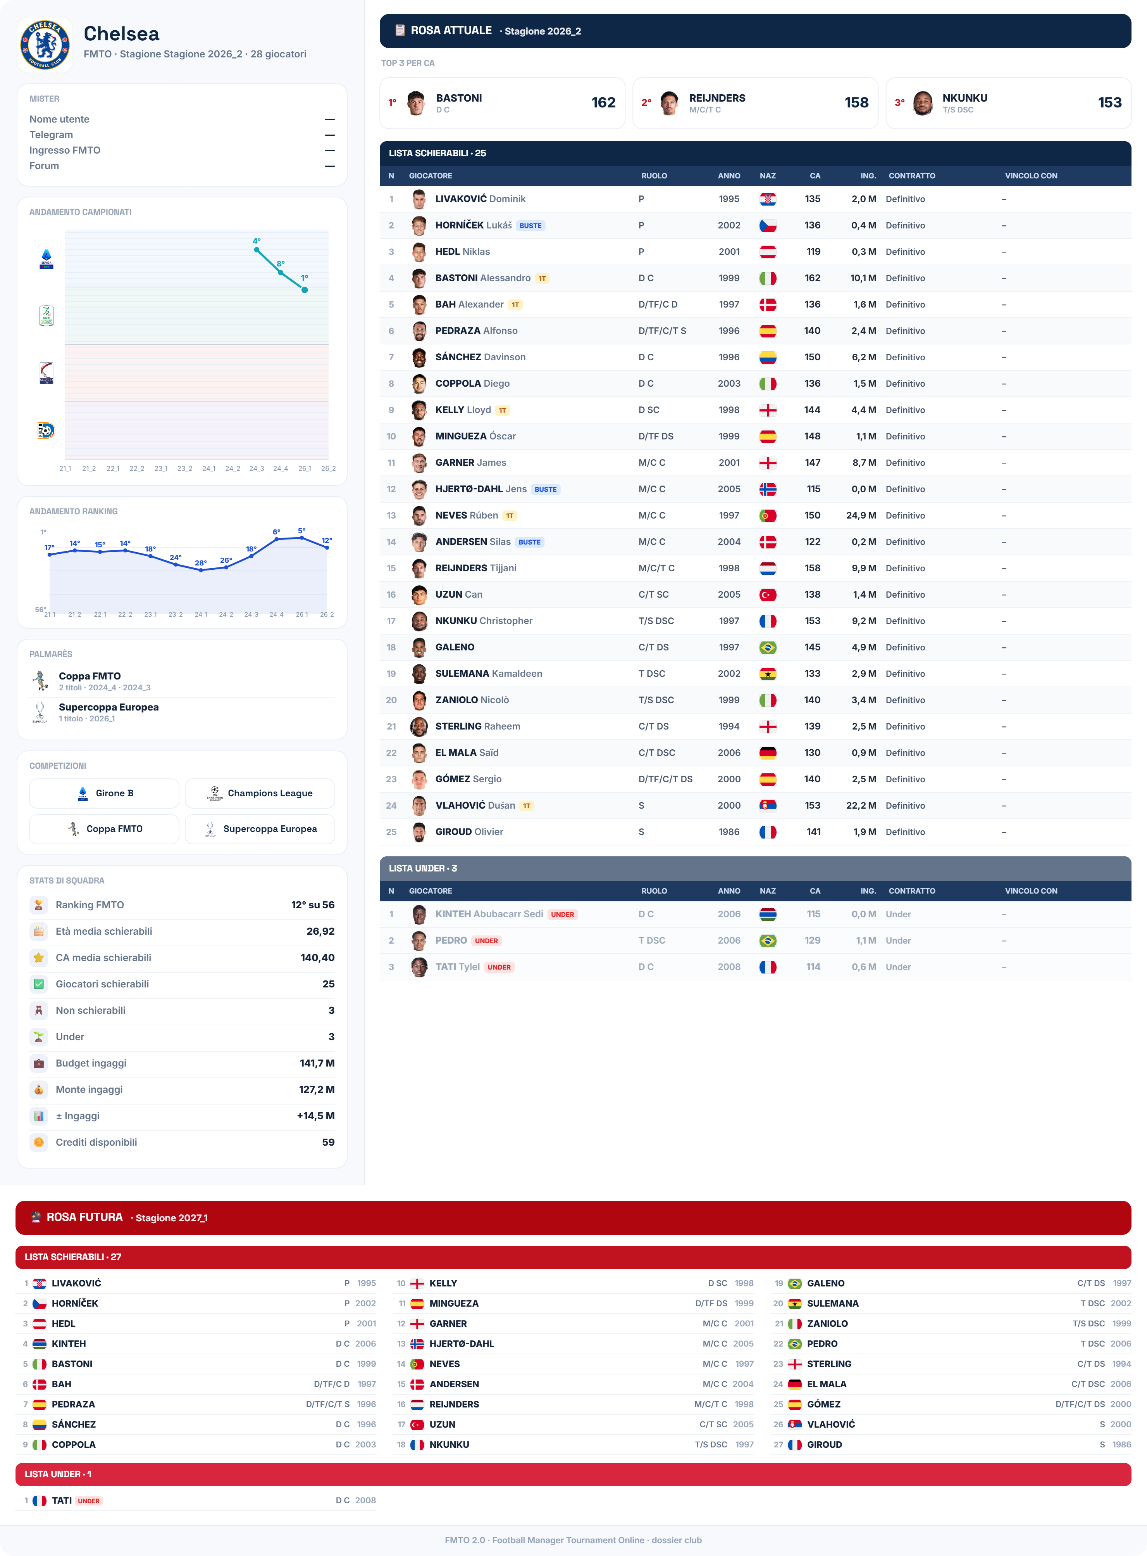
Task: Select player name GIROUD Olivier in table
Action: pyautogui.click(x=469, y=832)
